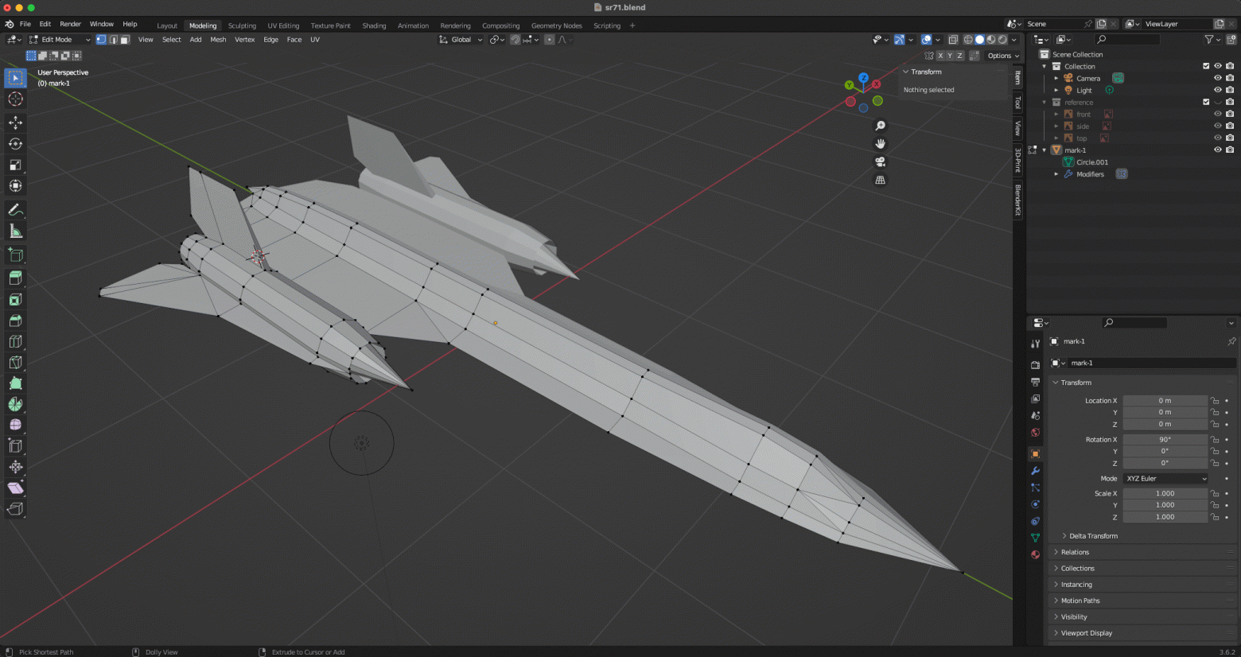Open the Mesh menu in the header
The height and width of the screenshot is (657, 1241).
tap(218, 39)
